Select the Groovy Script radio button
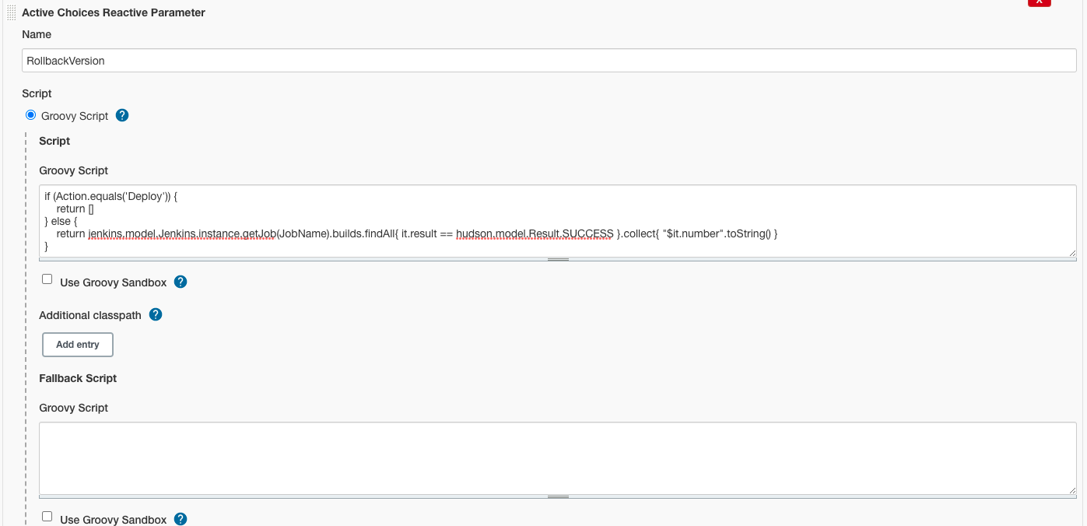The height and width of the screenshot is (526, 1087). (31, 115)
